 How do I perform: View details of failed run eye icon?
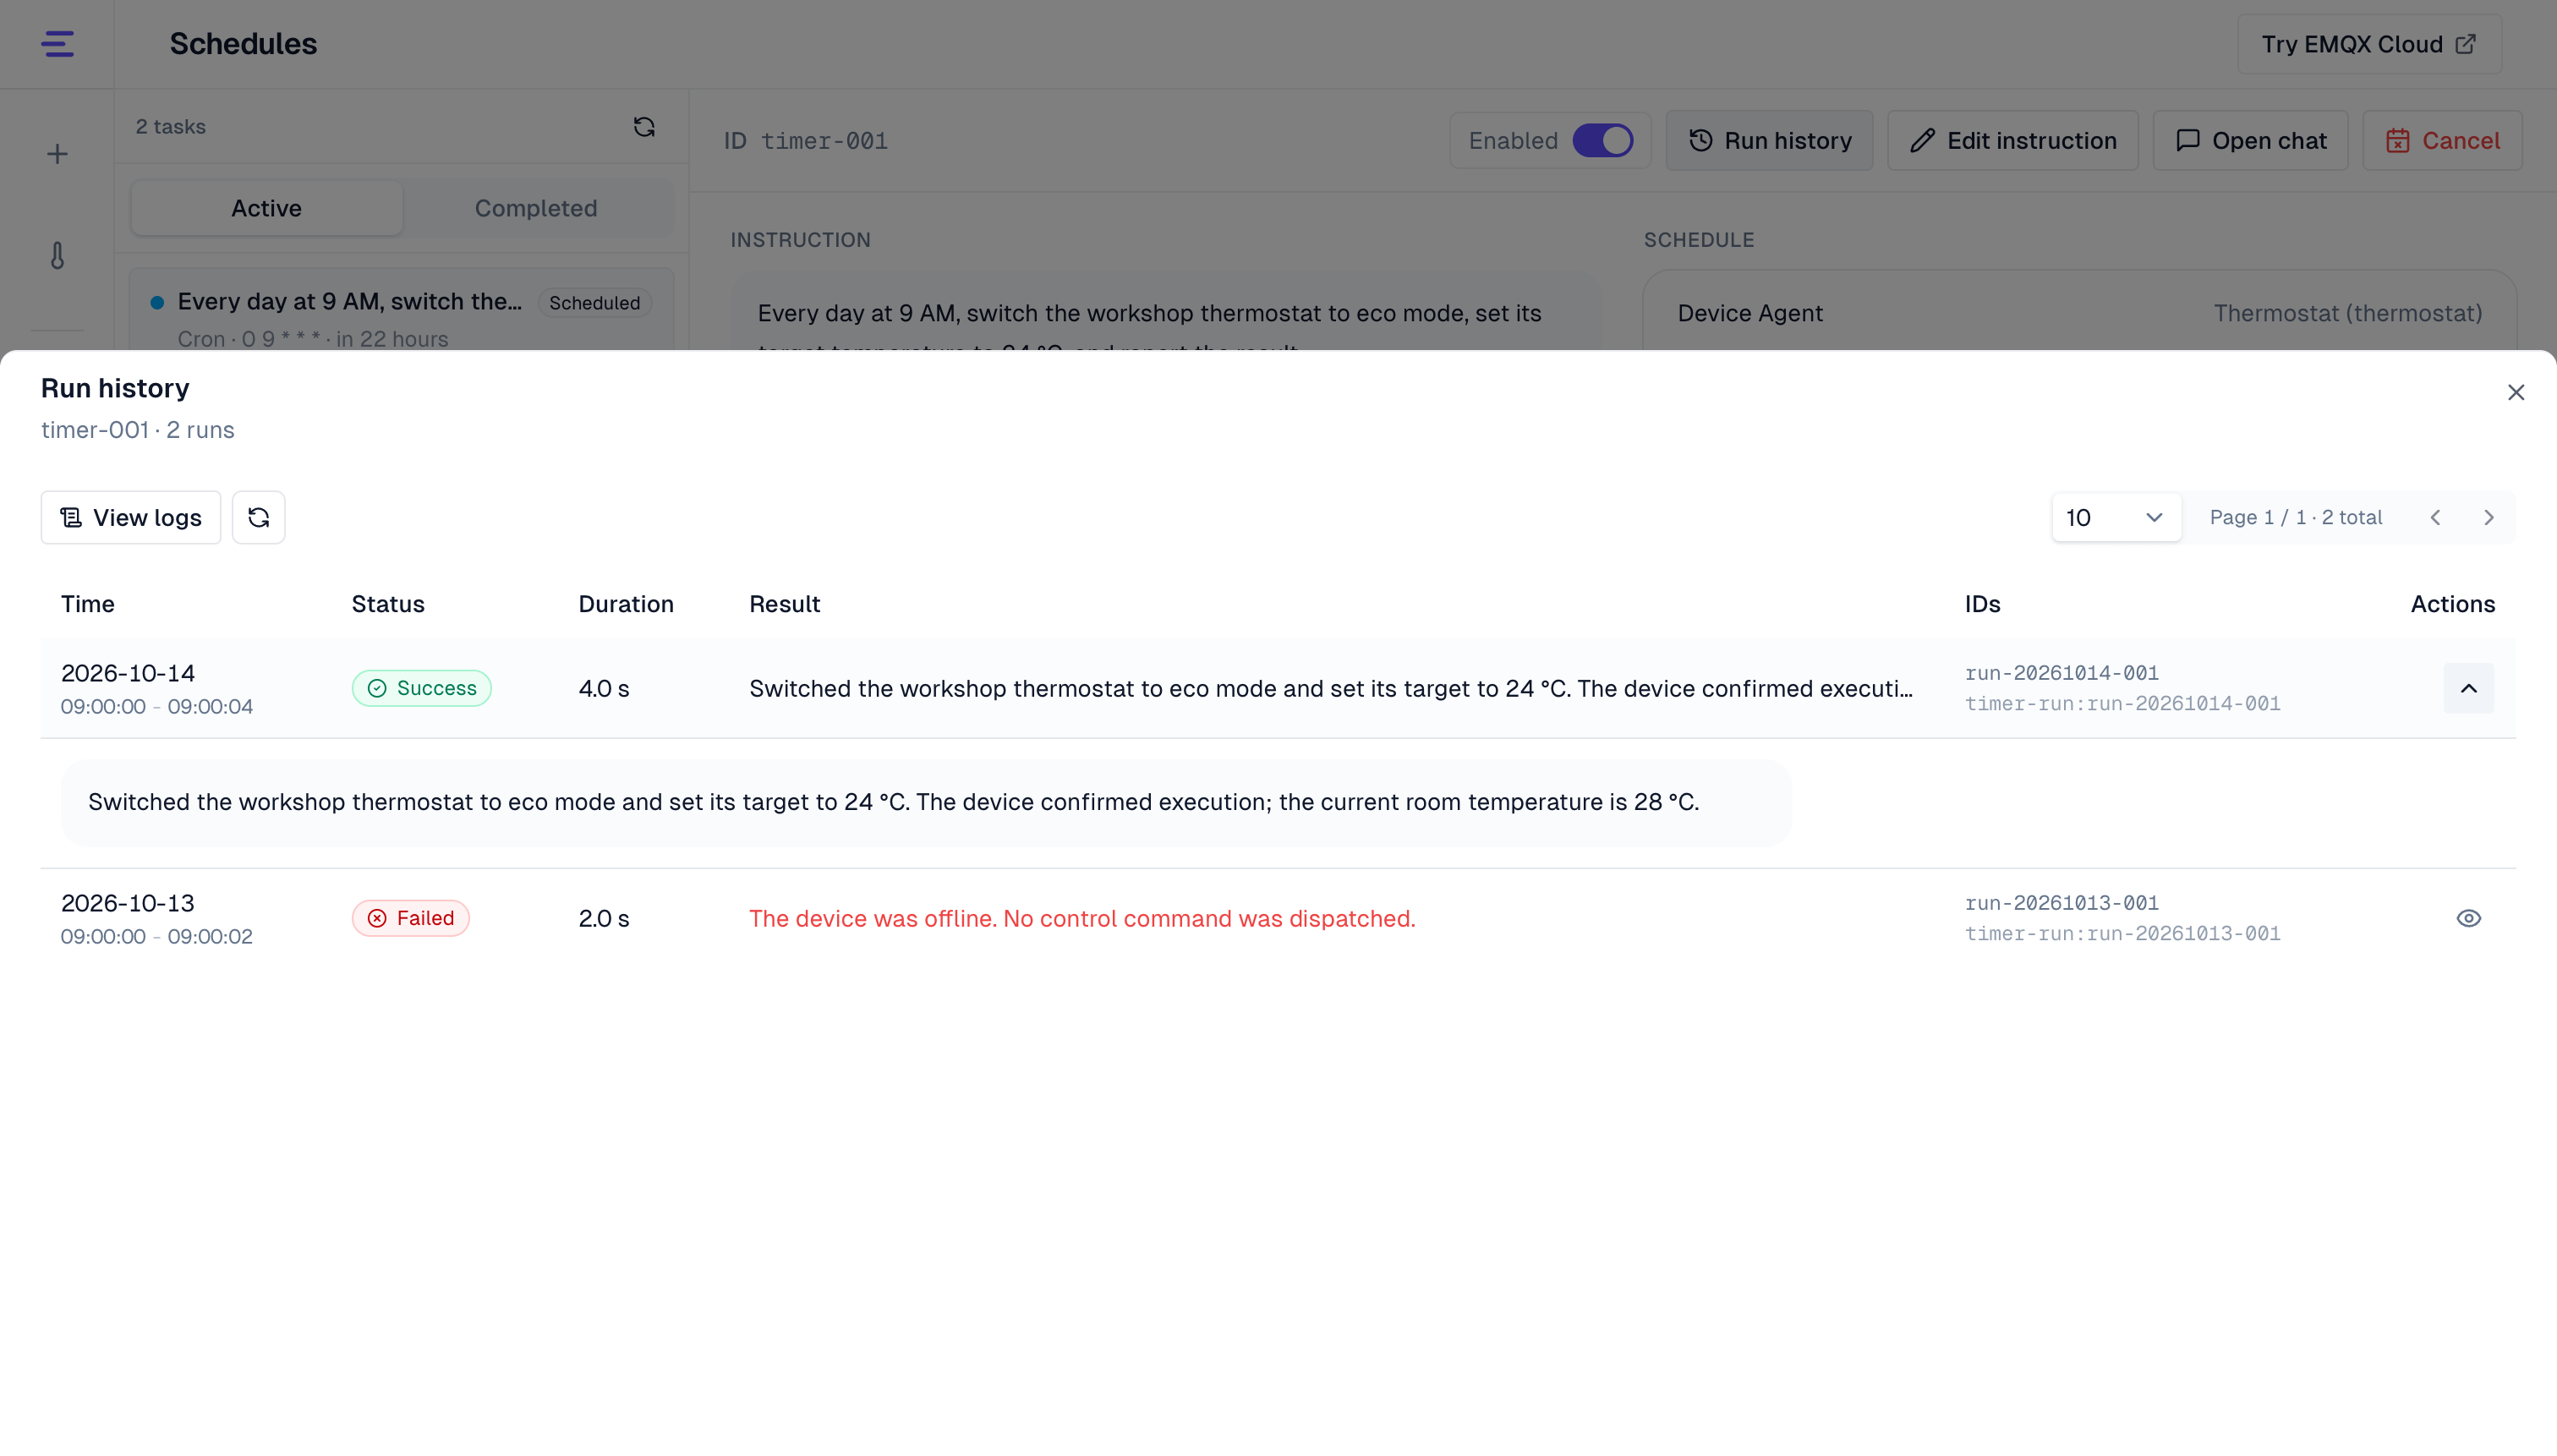2469,918
